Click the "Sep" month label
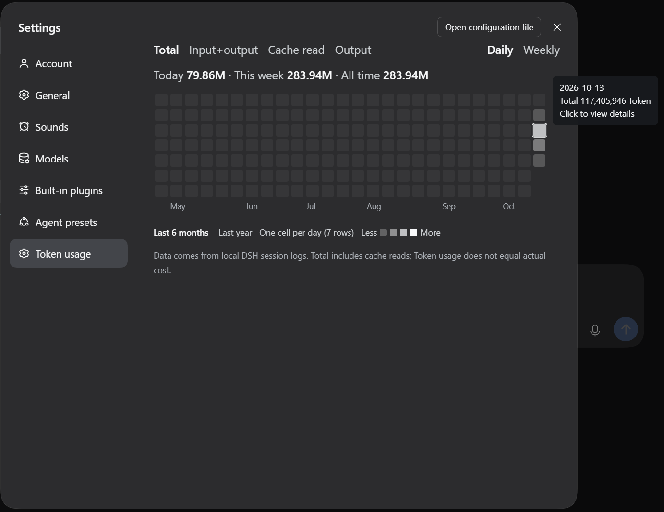Screen dimensions: 664x512 448,206
